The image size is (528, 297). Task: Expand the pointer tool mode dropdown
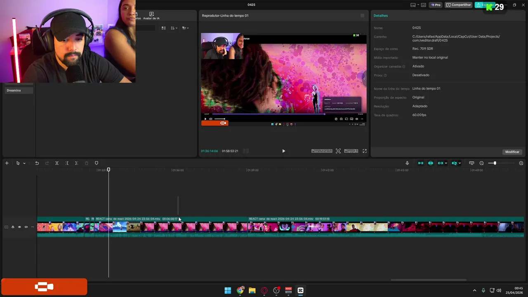coord(24,163)
